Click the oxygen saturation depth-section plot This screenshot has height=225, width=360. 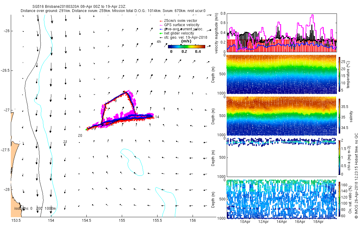pos(282,199)
